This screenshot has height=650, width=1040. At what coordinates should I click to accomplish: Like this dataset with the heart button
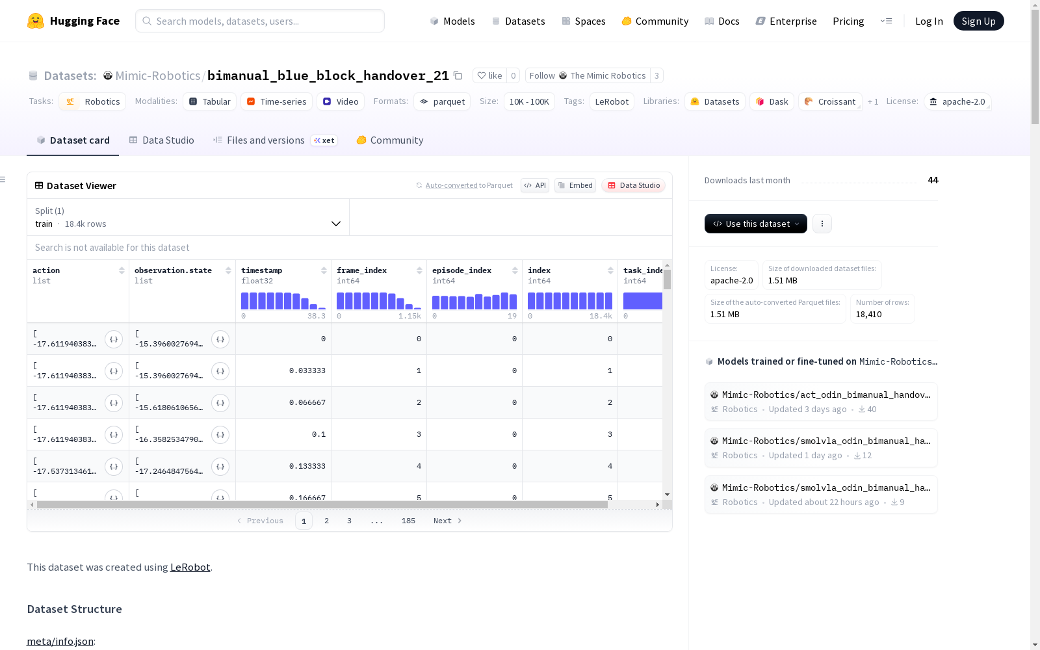click(489, 75)
